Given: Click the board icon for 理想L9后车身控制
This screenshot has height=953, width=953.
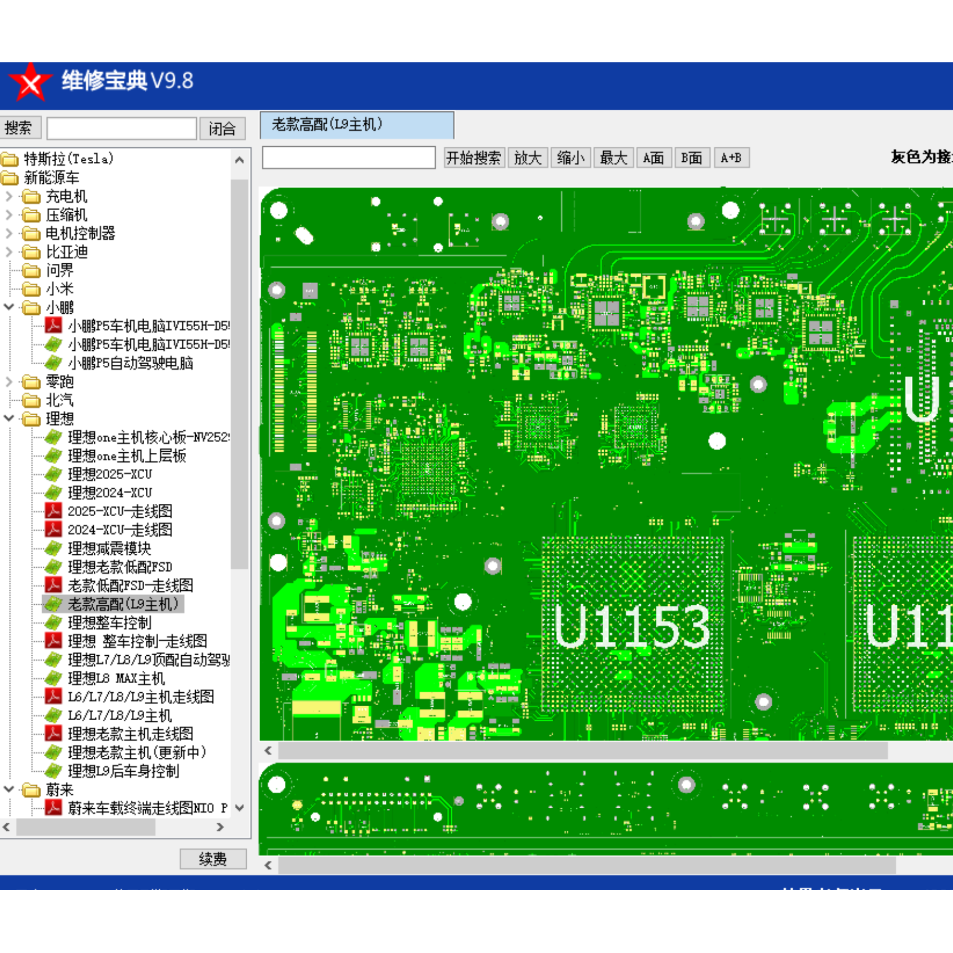Looking at the screenshot, I should [x=53, y=771].
